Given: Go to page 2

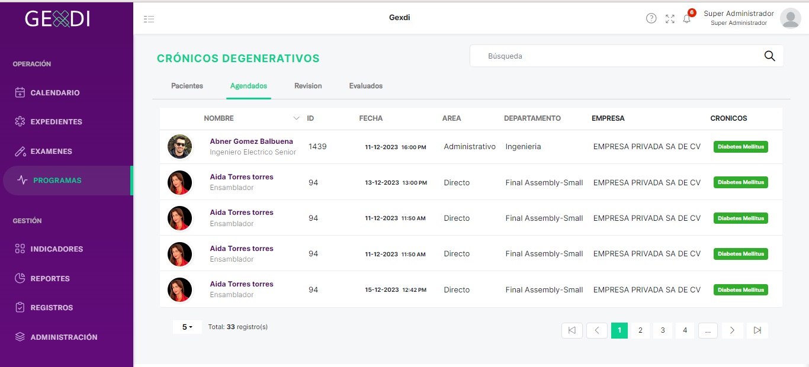Looking at the screenshot, I should [640, 330].
